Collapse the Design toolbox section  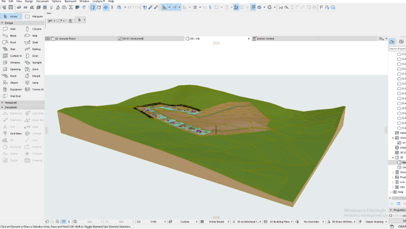2,23
